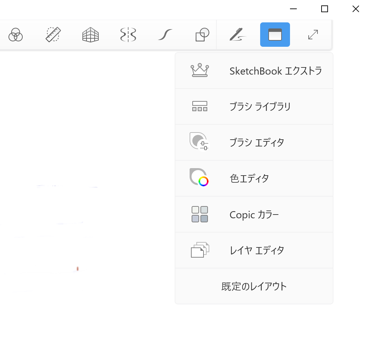
Task: Maximize the SketchBook window
Action: 324,9
